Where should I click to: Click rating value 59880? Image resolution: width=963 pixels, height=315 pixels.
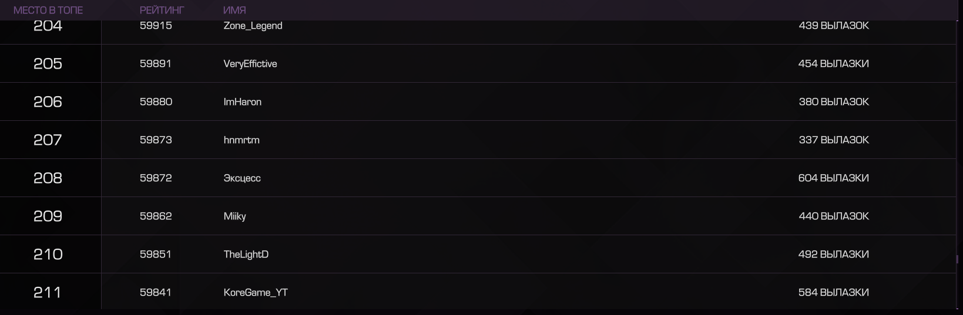pyautogui.click(x=156, y=102)
